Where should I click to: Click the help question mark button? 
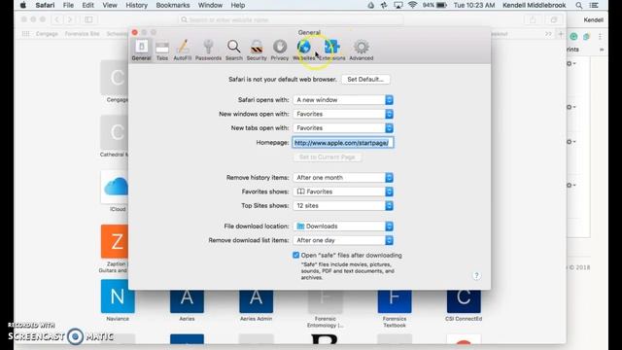coord(476,276)
